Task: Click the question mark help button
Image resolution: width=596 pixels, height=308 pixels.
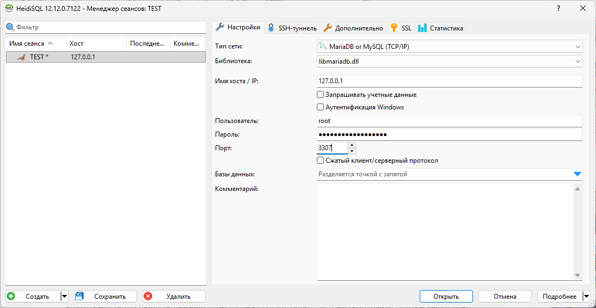Action: [x=558, y=8]
